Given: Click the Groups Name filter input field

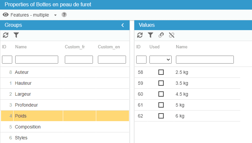Looking at the screenshot, I should (37, 60).
